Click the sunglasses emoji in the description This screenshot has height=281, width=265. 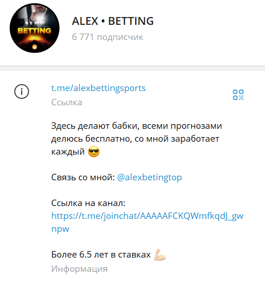tap(94, 152)
